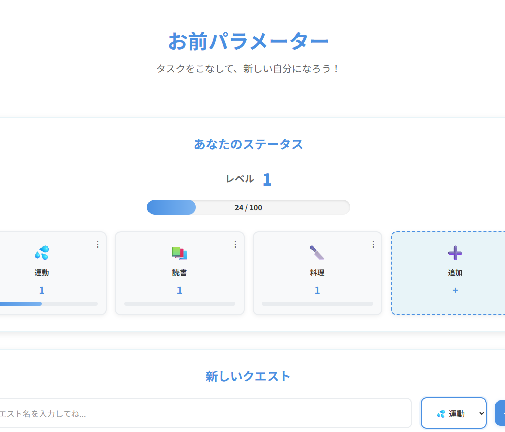Click the 24 / 100 experience progress bar
The height and width of the screenshot is (432, 505).
[248, 207]
